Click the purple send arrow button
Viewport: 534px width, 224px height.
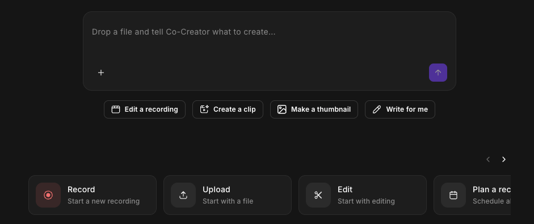click(438, 73)
